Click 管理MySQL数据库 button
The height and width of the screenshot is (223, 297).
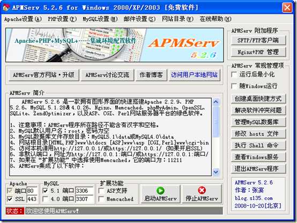point(258,122)
